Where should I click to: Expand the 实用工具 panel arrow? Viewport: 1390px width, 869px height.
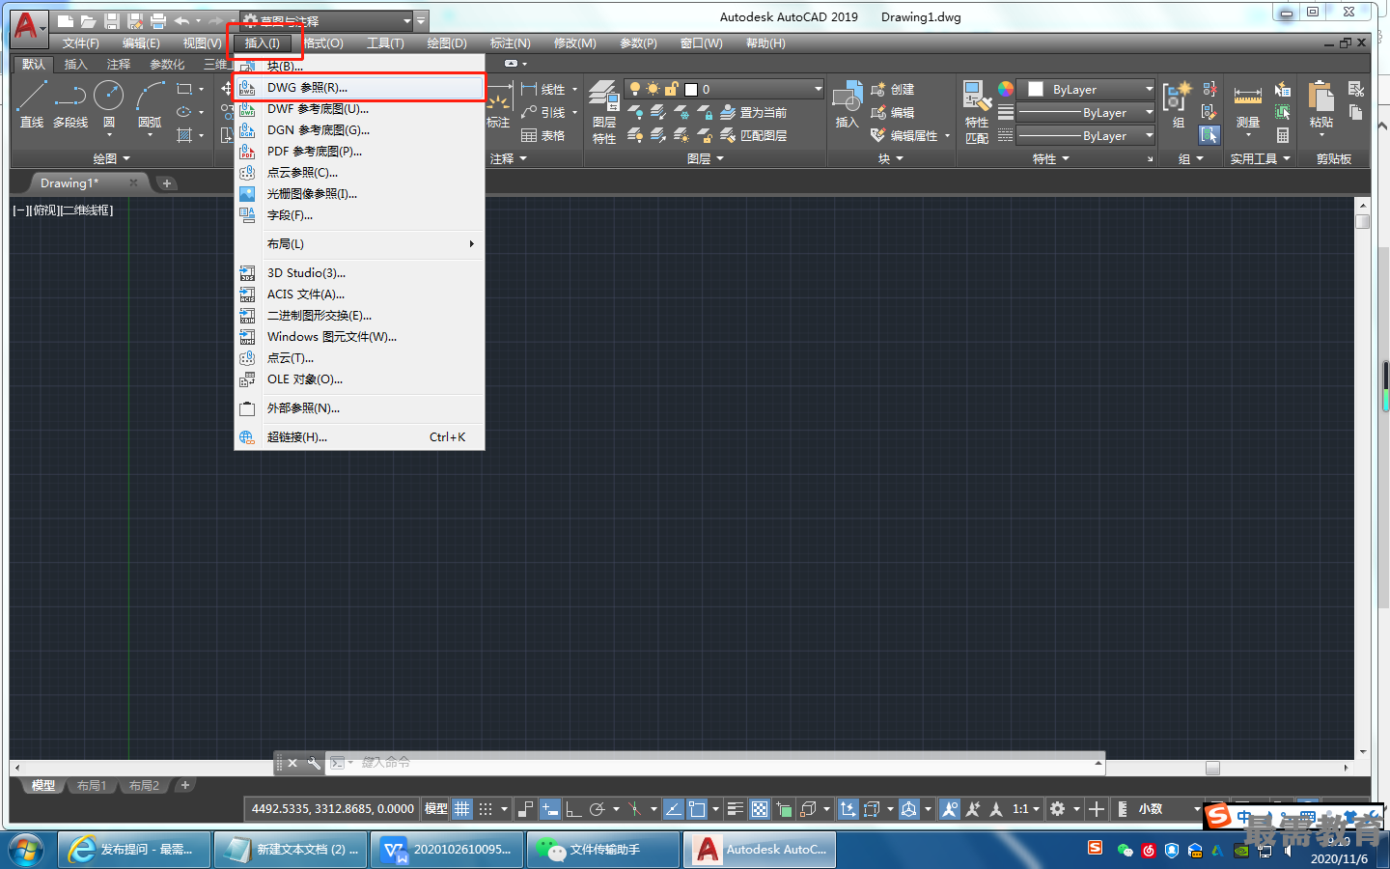[1287, 159]
